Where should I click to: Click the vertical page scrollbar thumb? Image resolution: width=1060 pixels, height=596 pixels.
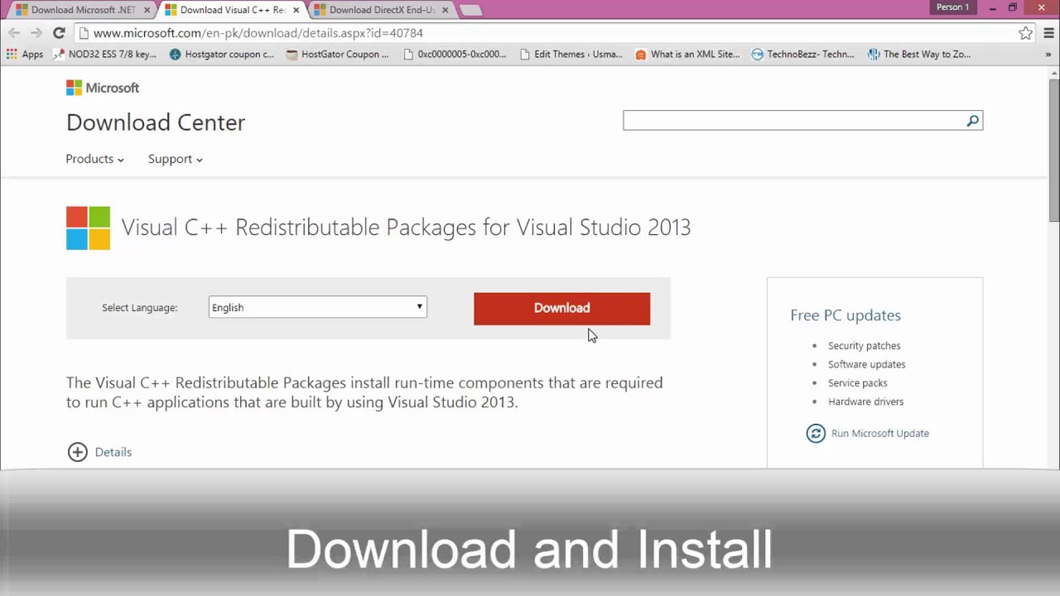(1054, 151)
